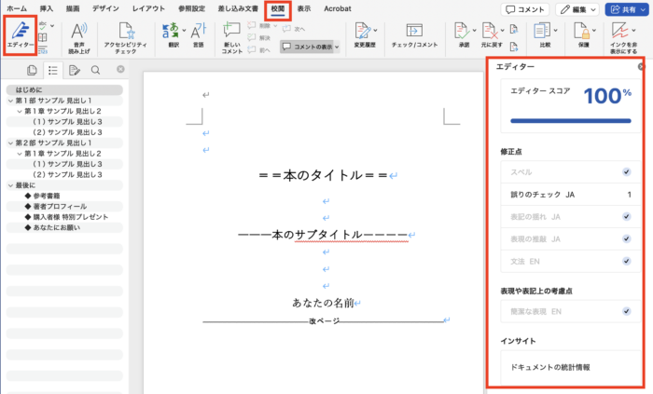Close the エディター side panel

pyautogui.click(x=641, y=66)
